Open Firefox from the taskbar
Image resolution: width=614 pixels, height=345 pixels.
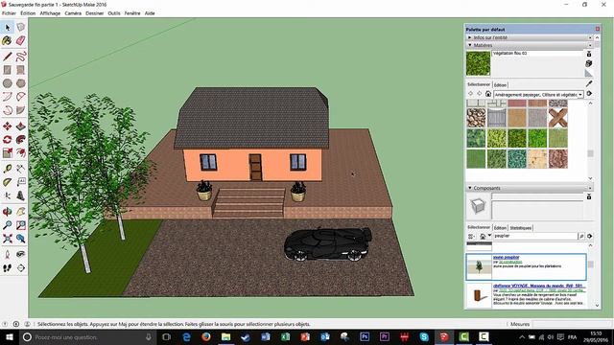[x=206, y=336]
